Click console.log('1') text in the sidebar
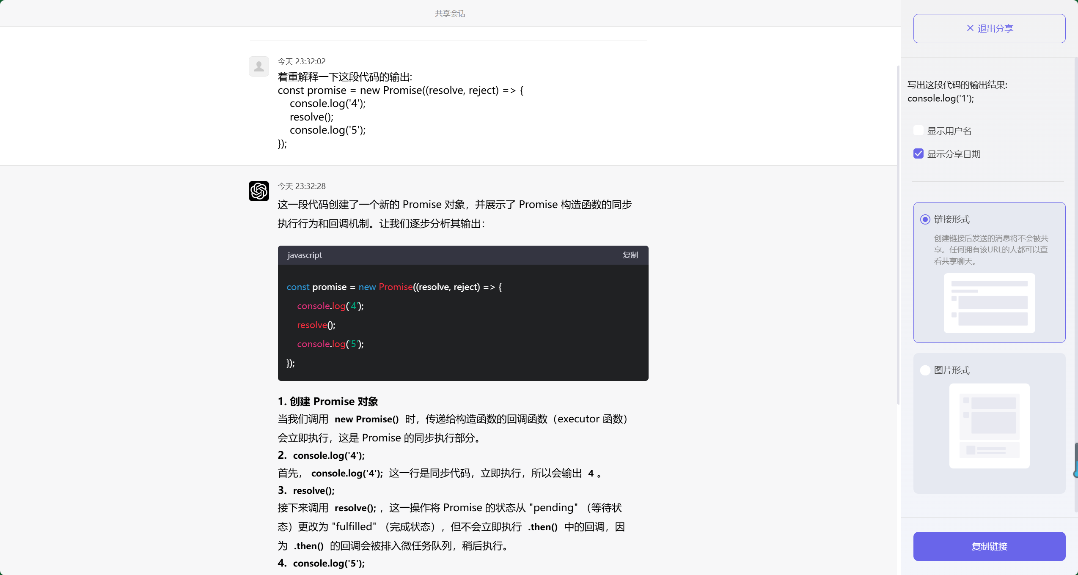 pyautogui.click(x=940, y=99)
